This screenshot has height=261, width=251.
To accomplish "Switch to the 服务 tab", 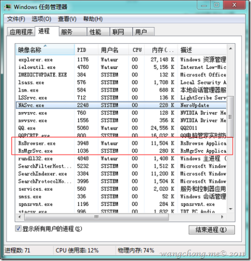I will 73,32.
